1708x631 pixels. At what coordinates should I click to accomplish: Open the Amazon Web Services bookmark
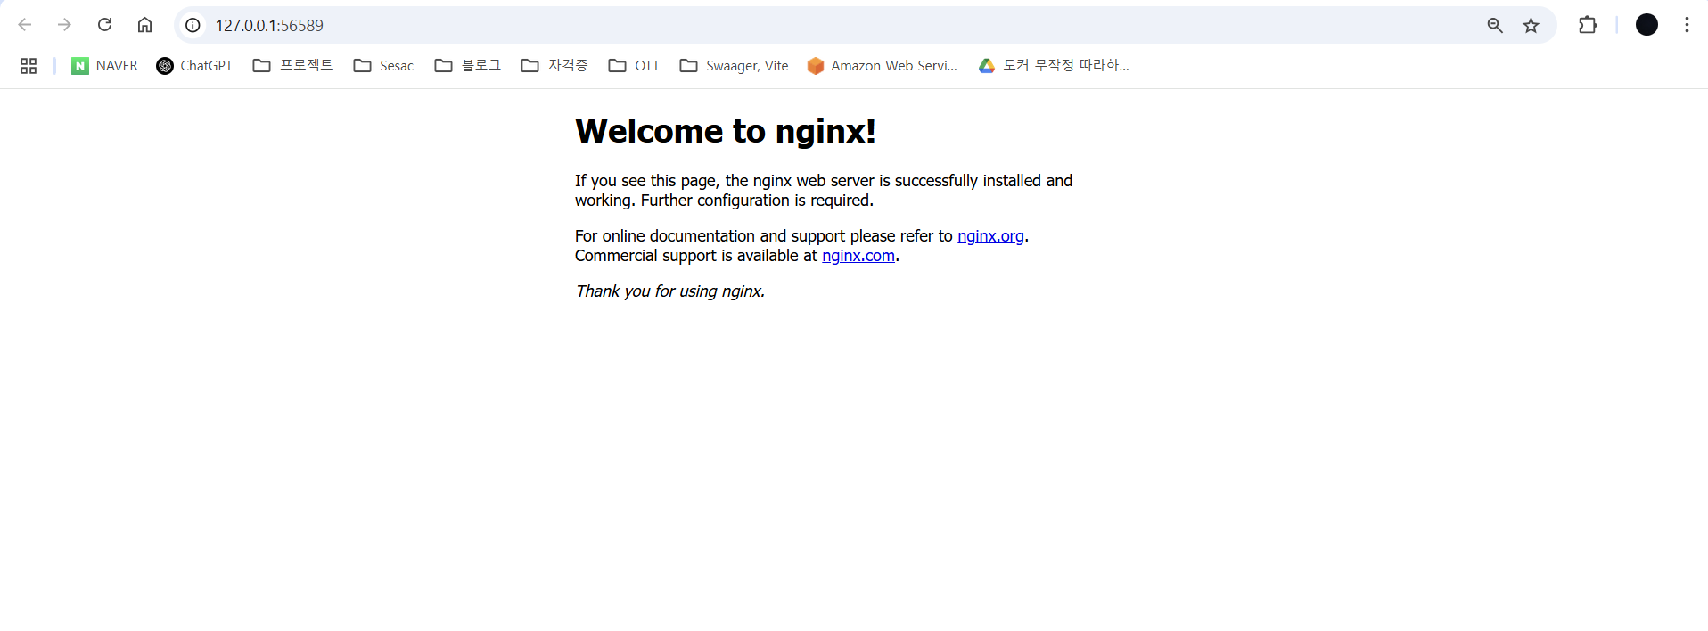(882, 66)
